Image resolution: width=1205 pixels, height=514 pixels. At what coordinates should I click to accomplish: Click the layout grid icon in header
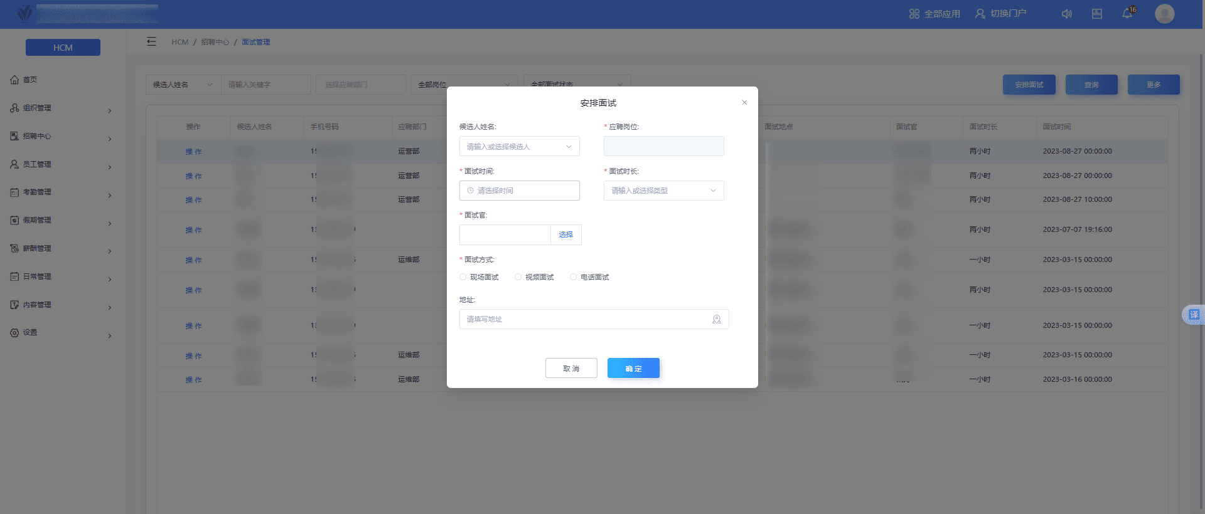coord(1097,14)
